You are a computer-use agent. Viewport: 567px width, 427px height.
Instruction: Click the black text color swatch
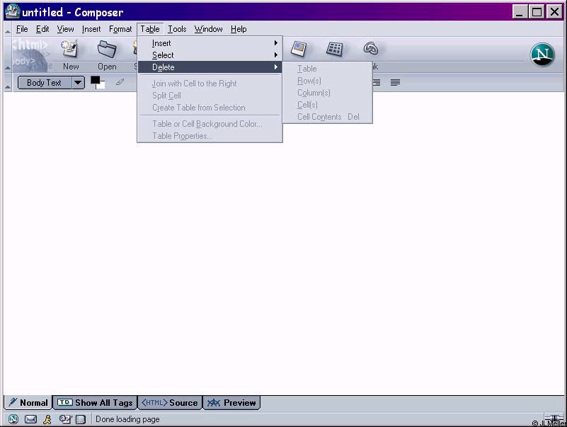(x=95, y=80)
